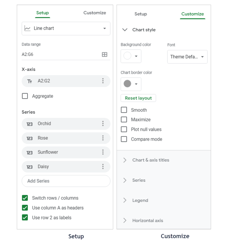Click the Tt text icon on X-axis chip
Image resolution: width=227 pixels, height=243 pixels.
point(30,81)
